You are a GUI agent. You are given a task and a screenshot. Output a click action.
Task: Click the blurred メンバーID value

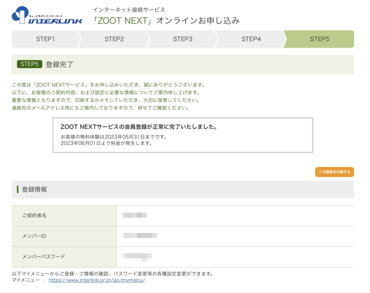point(140,236)
